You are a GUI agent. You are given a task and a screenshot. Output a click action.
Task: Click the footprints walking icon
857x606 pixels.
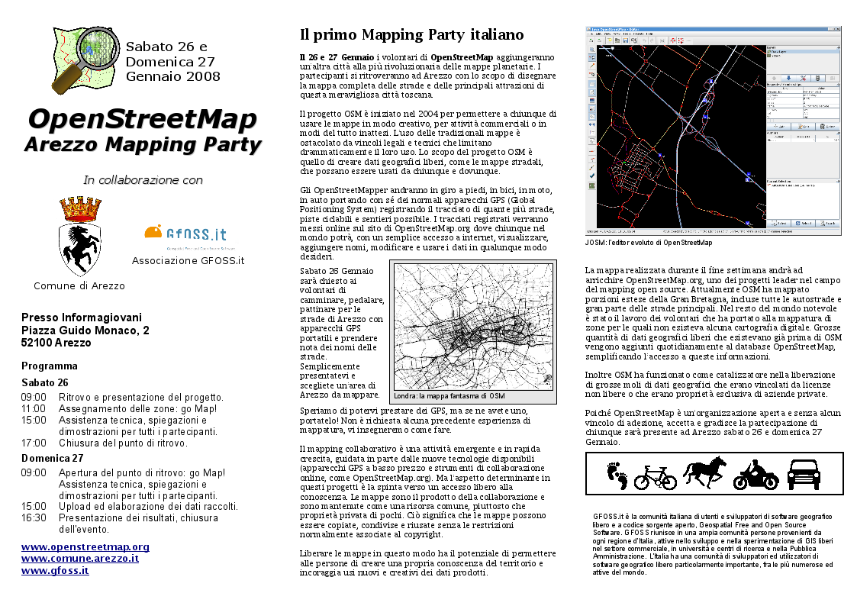pyautogui.click(x=618, y=474)
